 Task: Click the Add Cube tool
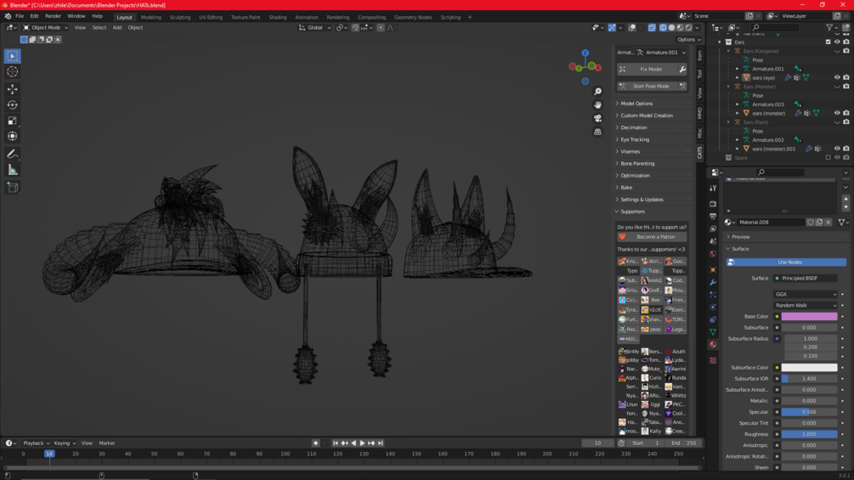coord(12,187)
